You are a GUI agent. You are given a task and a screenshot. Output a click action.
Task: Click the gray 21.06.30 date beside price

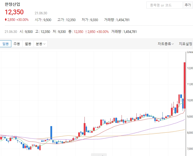41,13
